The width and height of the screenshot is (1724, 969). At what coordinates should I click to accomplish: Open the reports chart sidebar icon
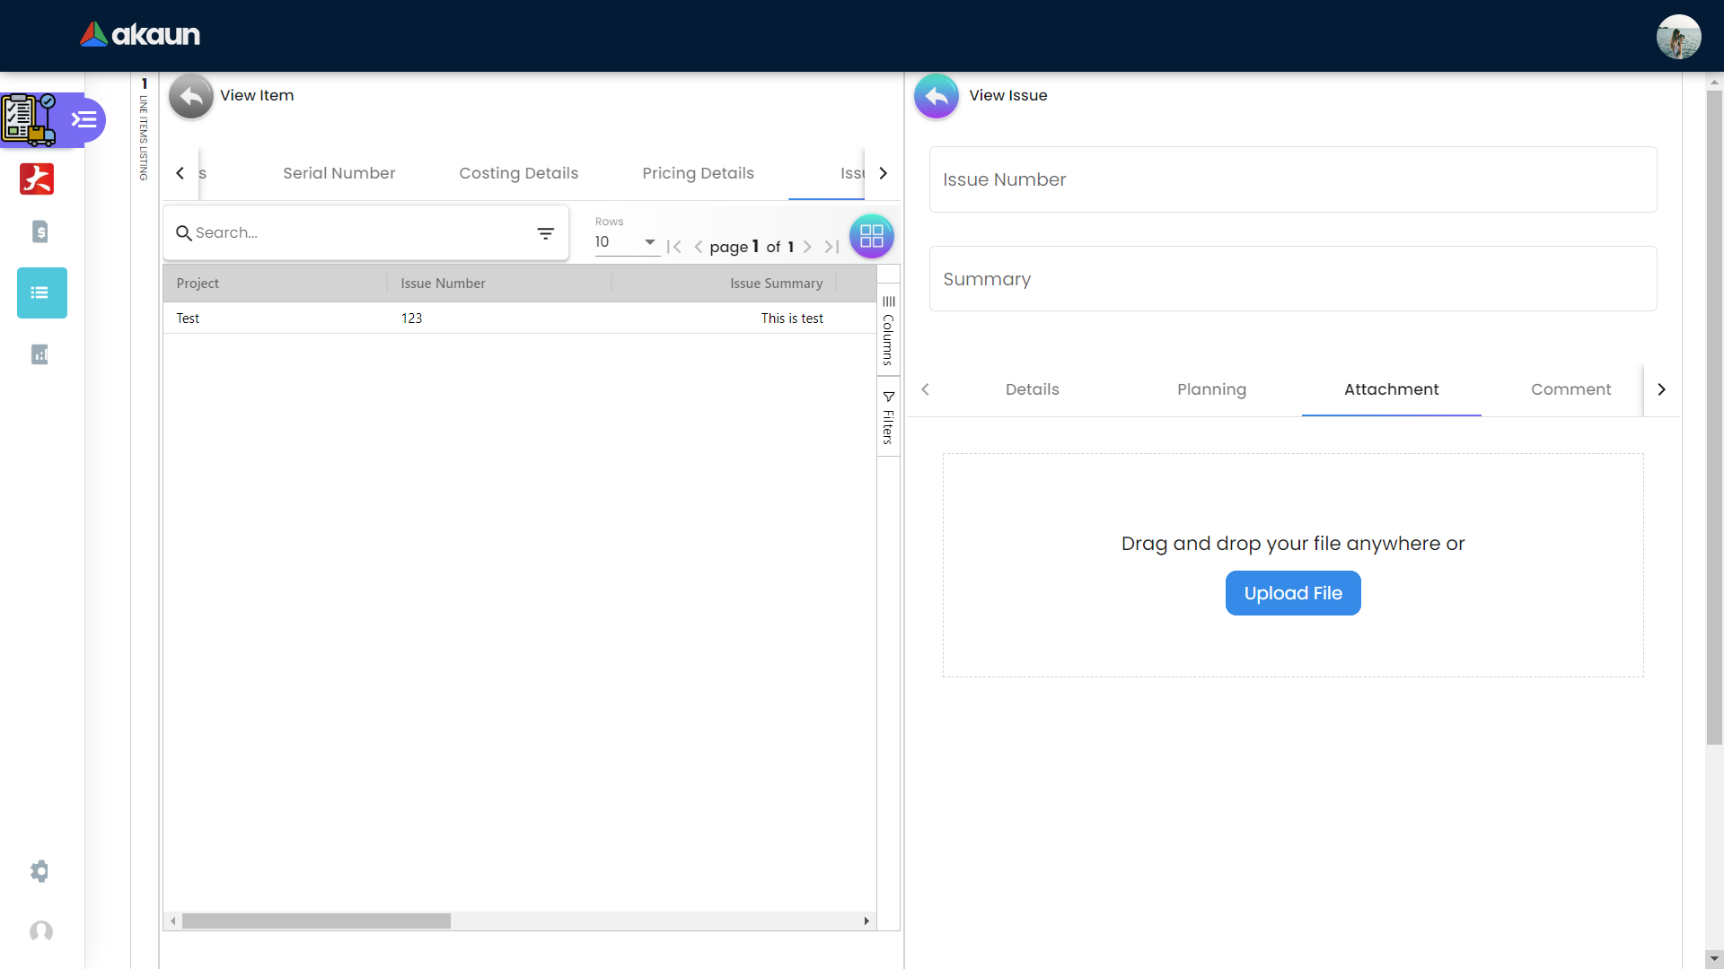pos(40,354)
